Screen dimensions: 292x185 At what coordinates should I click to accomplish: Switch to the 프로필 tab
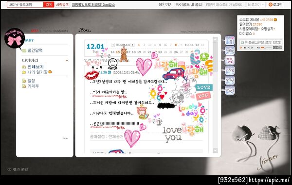click(230, 50)
